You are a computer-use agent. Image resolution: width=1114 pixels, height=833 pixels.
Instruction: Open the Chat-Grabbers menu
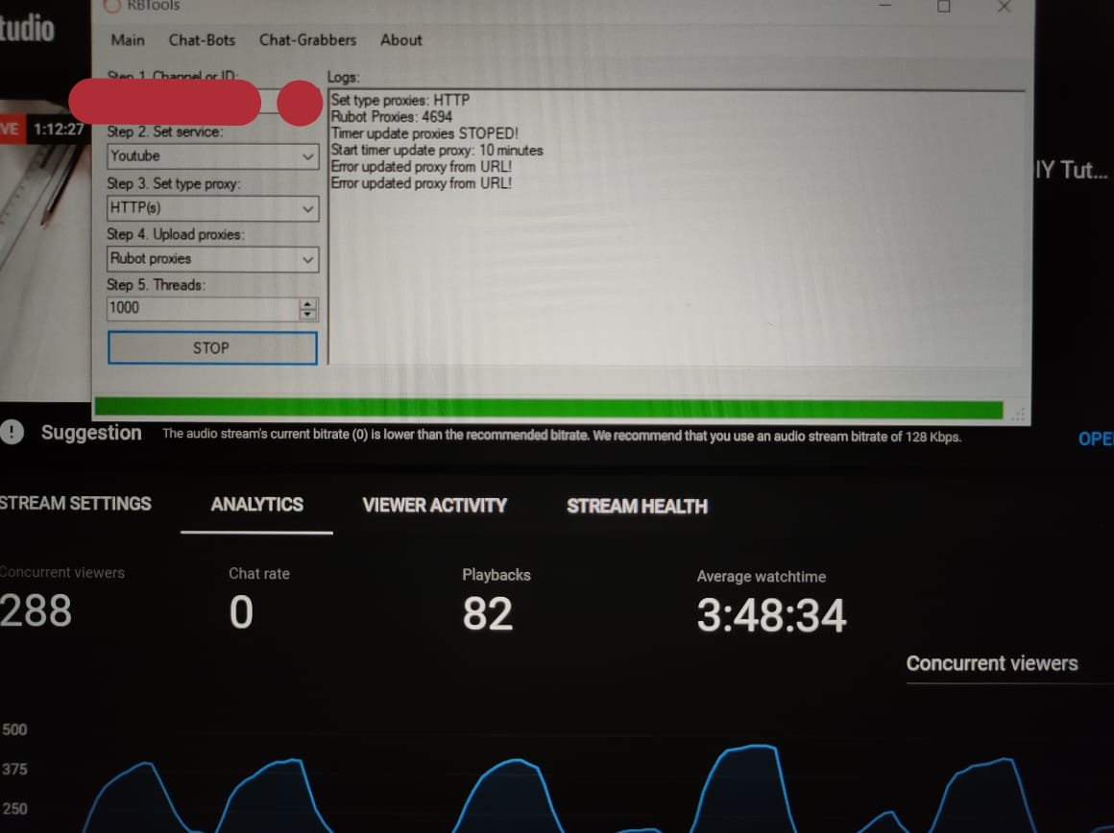pos(307,40)
